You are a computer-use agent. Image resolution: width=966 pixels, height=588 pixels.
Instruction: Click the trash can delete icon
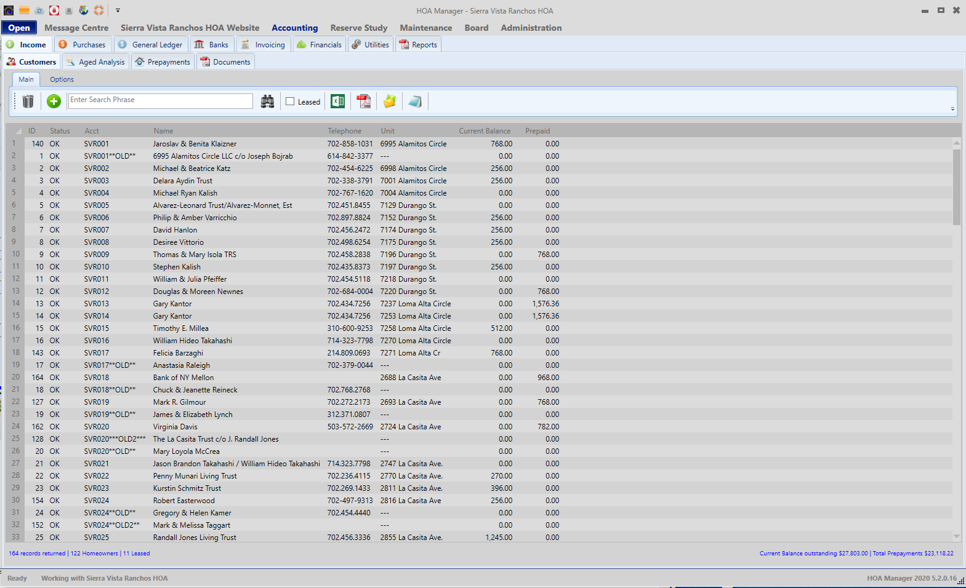pos(28,101)
